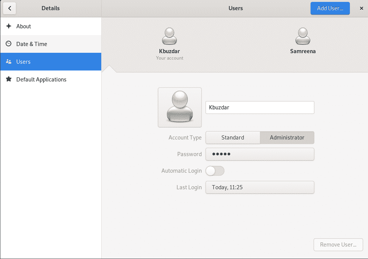The image size is (368, 259).
Task: Change the large profile picture avatar
Action: pyautogui.click(x=179, y=107)
